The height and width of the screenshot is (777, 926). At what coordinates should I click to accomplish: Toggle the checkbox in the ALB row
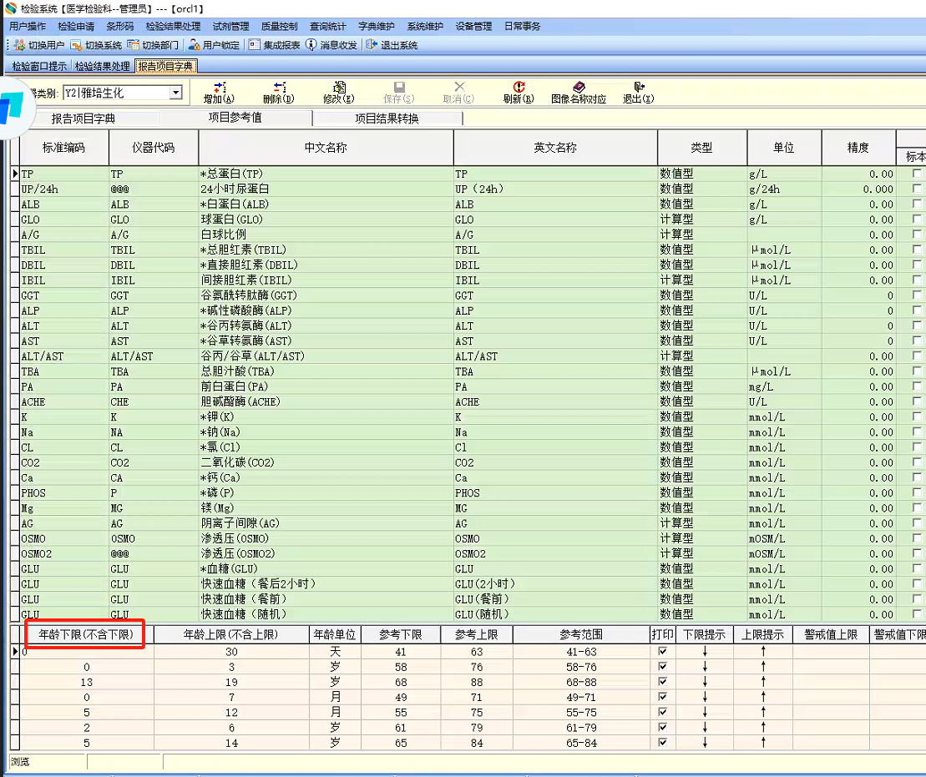[x=917, y=204]
